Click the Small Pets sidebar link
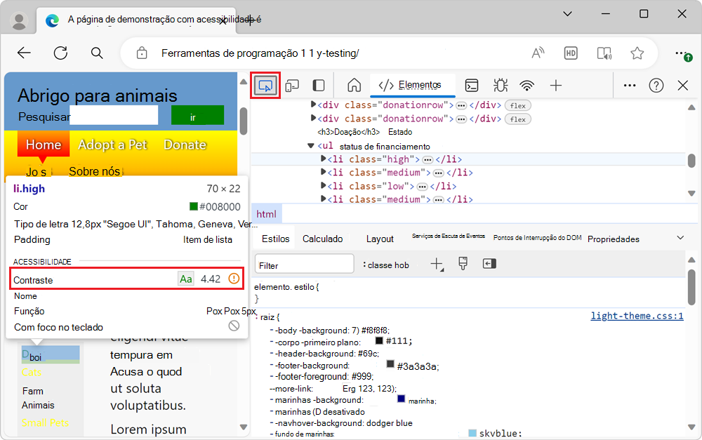This screenshot has width=702, height=440. click(x=45, y=422)
